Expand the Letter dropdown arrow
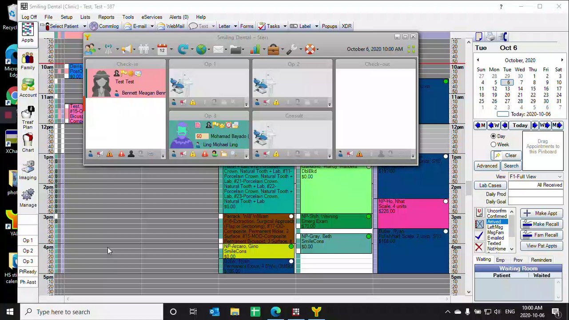Image resolution: width=569 pixels, height=320 pixels. tap(235, 26)
